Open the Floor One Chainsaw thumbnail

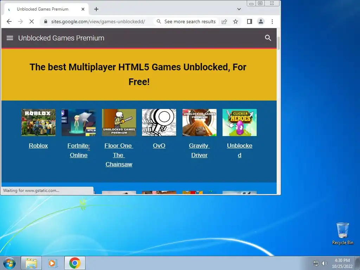click(x=119, y=122)
